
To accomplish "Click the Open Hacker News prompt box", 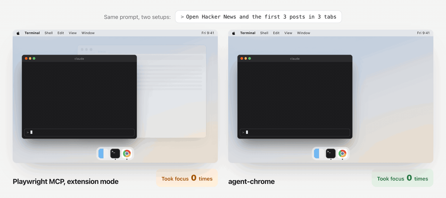I will 258,17.
